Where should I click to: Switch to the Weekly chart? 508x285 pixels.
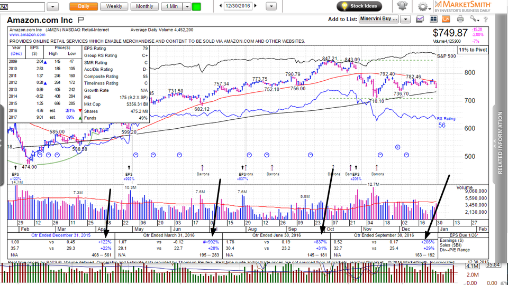pos(114,6)
